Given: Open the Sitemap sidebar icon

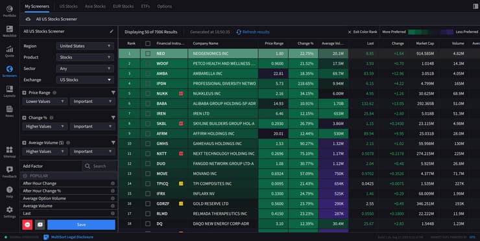Looking at the screenshot, I should [10, 149].
